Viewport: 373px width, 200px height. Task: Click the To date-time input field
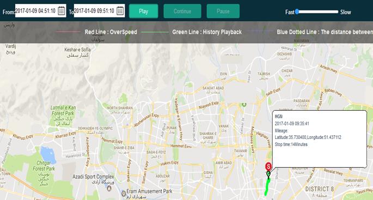tap(99, 11)
